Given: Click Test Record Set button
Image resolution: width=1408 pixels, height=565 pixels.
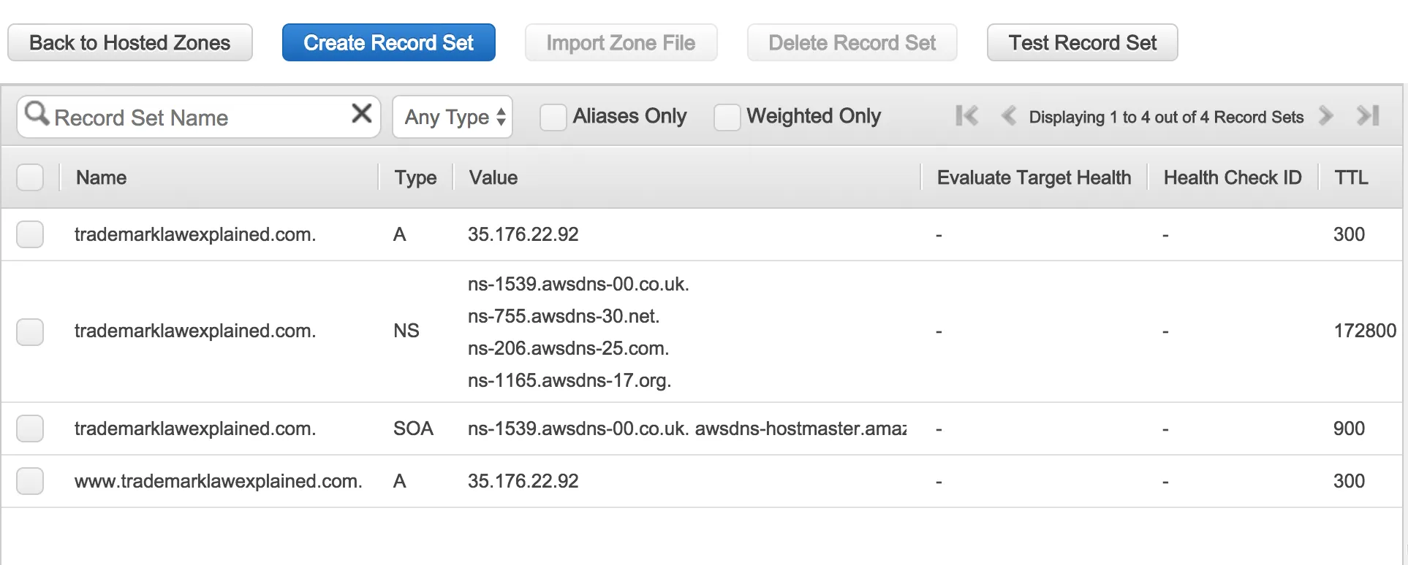Looking at the screenshot, I should point(1082,43).
